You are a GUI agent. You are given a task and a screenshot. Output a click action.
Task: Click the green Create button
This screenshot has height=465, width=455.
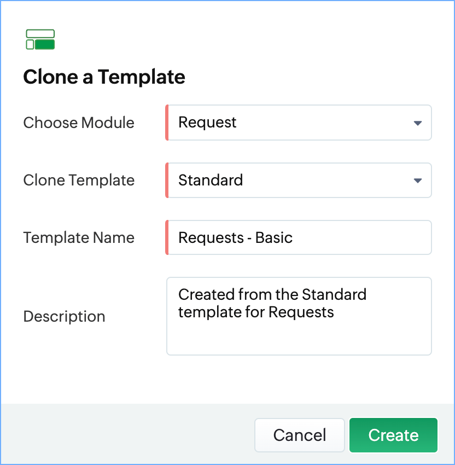[393, 435]
